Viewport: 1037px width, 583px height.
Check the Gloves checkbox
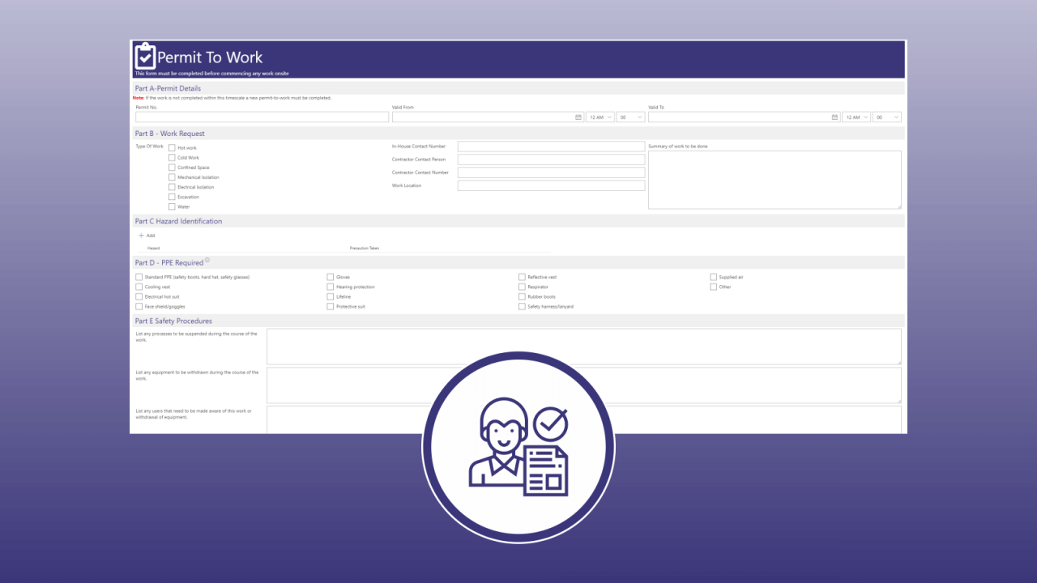pos(330,277)
